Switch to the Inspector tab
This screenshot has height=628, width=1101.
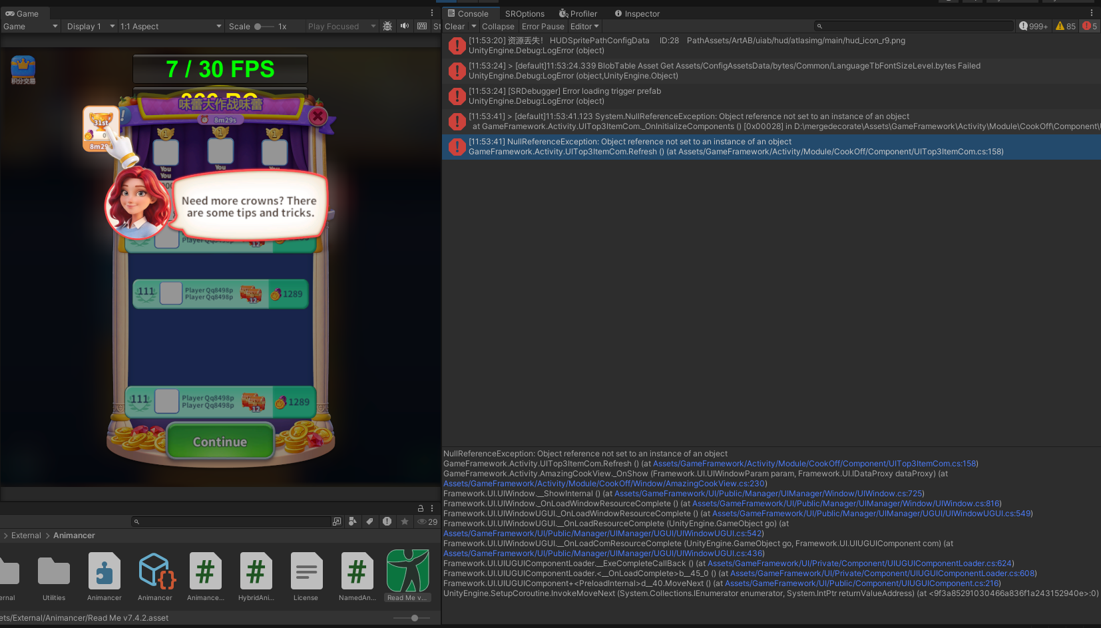coord(637,13)
